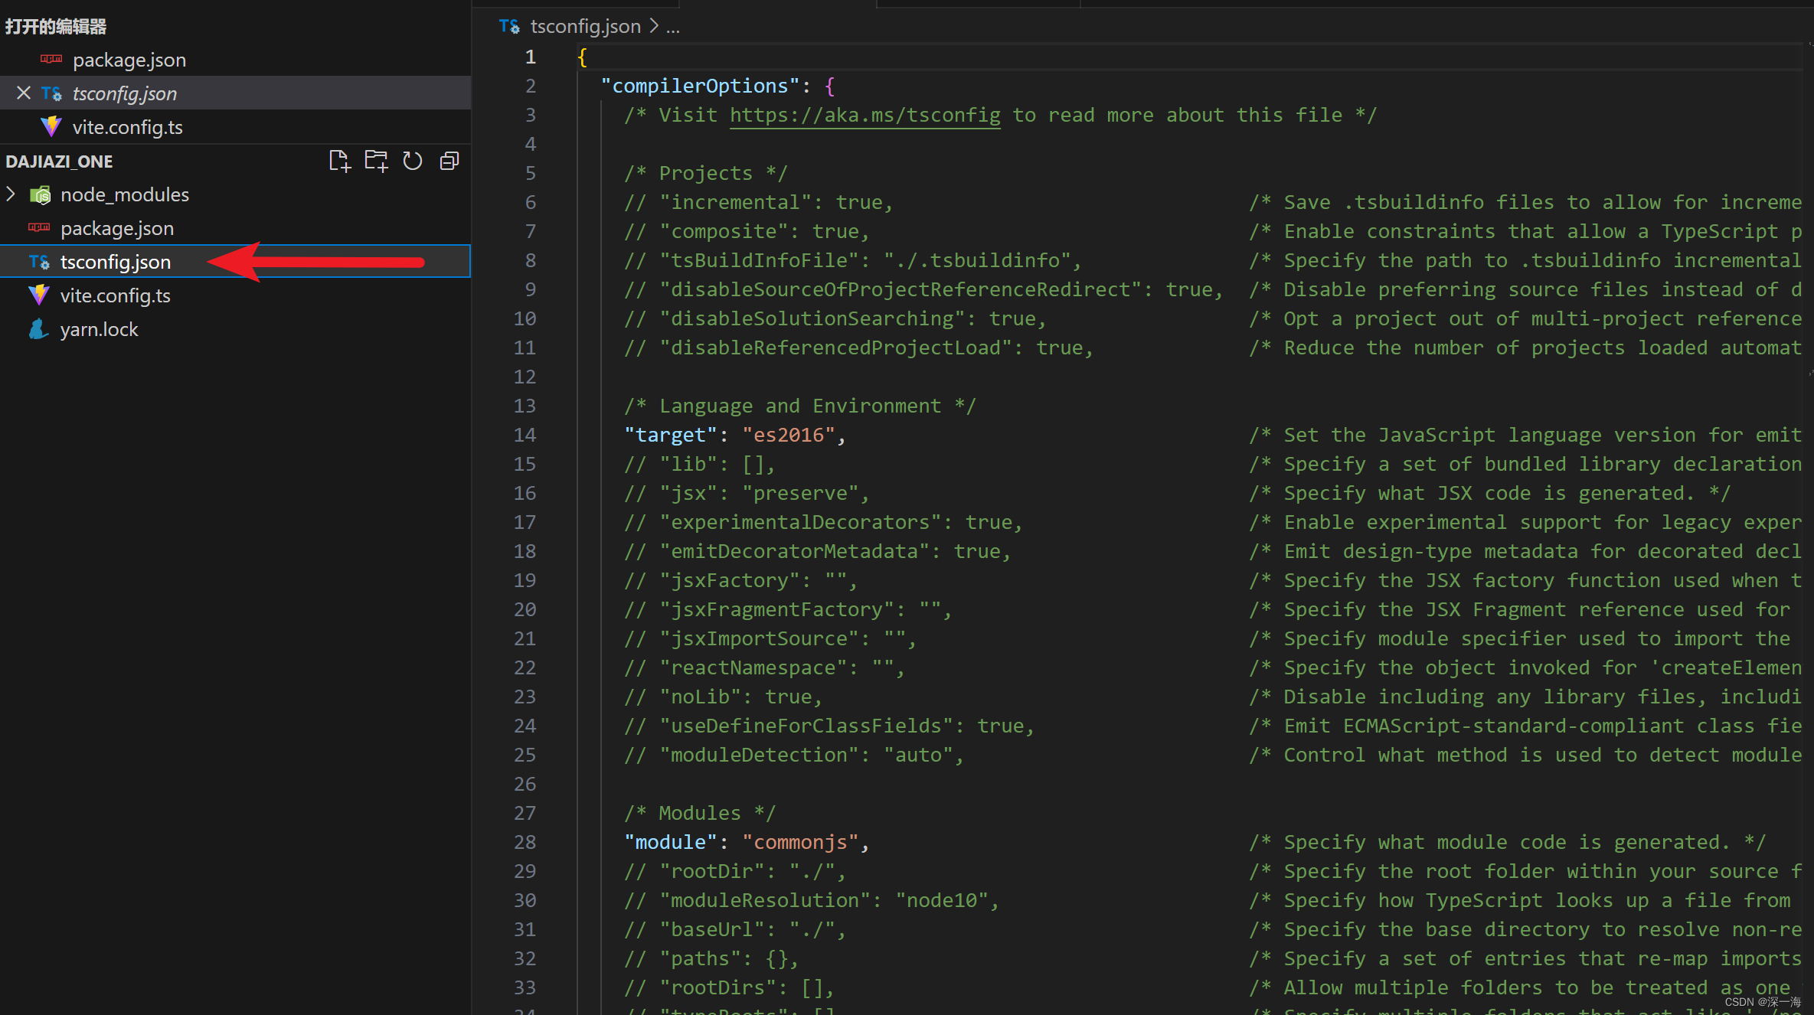Open vite.config.ts from open editors list
This screenshot has width=1814, height=1015.
(127, 127)
